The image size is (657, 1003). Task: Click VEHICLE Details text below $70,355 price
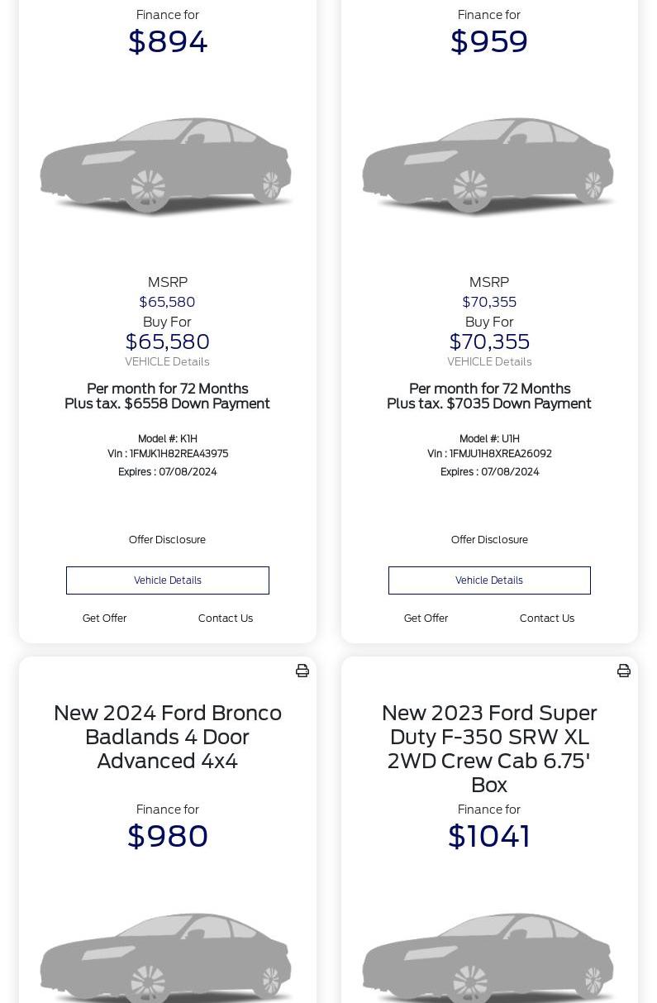pos(489,362)
